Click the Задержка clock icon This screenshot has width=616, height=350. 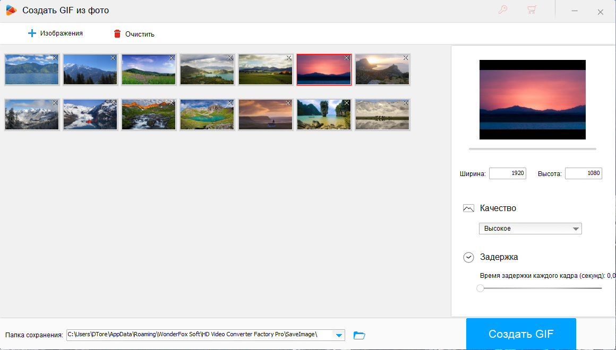(x=468, y=257)
